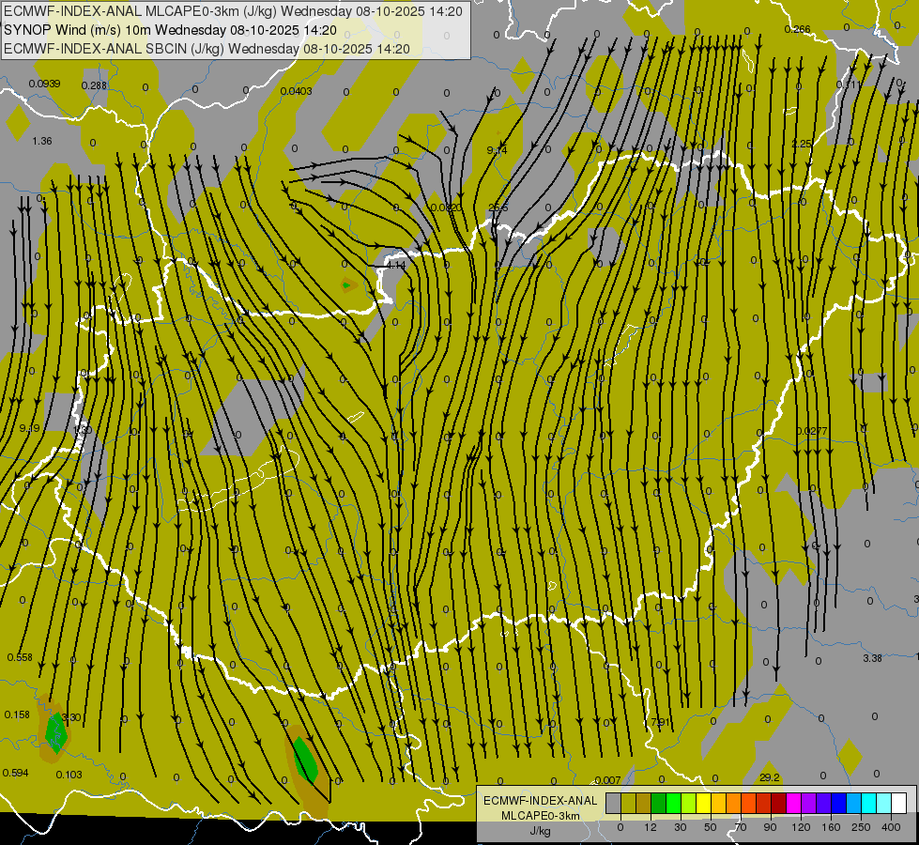Click the 26.6 value at northern border
The image size is (919, 845).
498,208
